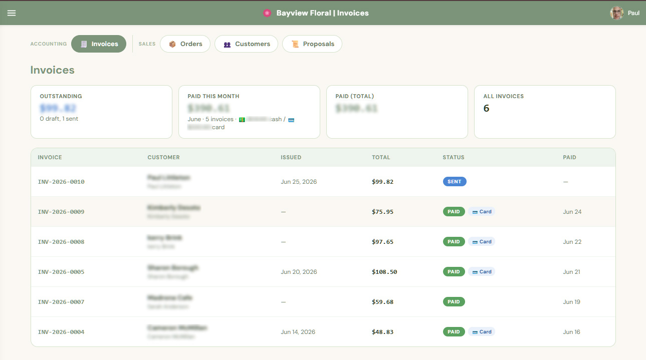Image resolution: width=646 pixels, height=360 pixels.
Task: Click the Total column header
Action: [381, 157]
